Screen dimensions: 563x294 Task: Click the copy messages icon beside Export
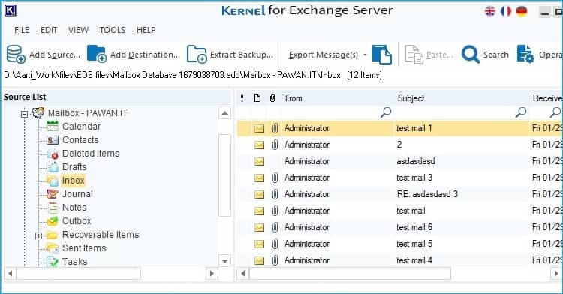[x=381, y=55]
